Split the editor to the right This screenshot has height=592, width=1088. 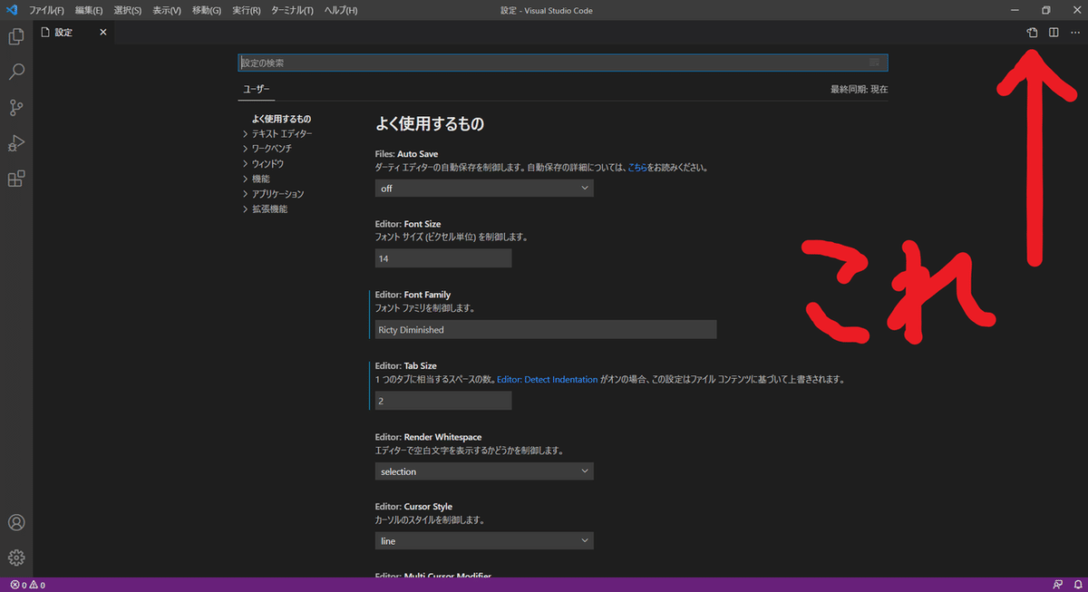coord(1054,33)
